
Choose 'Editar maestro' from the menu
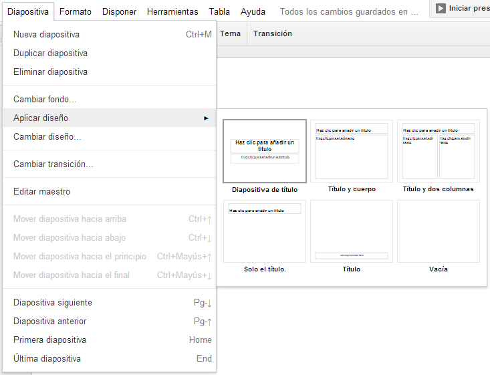(41, 191)
